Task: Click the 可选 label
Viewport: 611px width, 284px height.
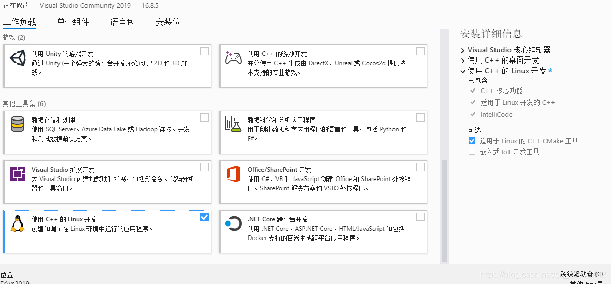Action: pos(475,131)
